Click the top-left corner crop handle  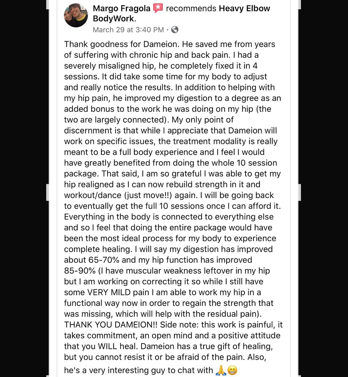pos(48,5)
